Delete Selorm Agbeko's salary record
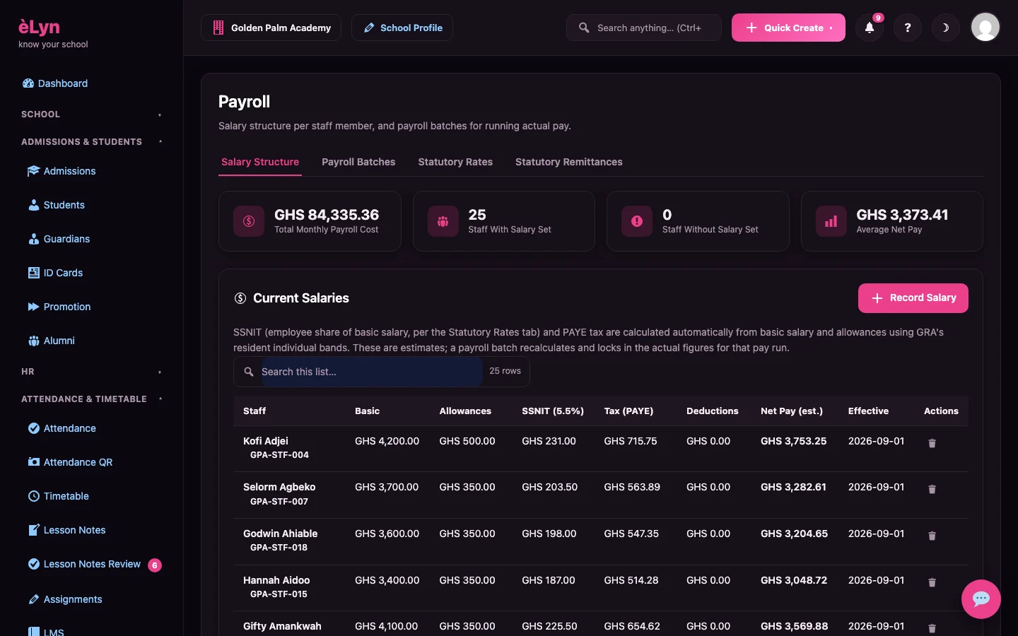Viewport: 1018px width, 636px height. point(932,489)
